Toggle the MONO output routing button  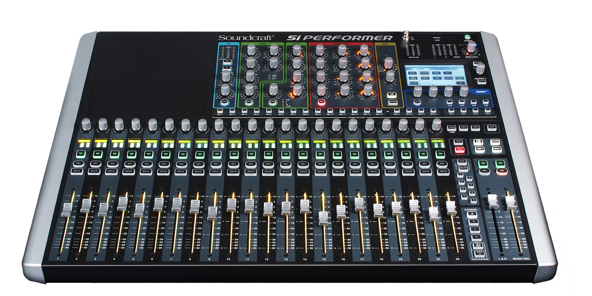[393, 102]
